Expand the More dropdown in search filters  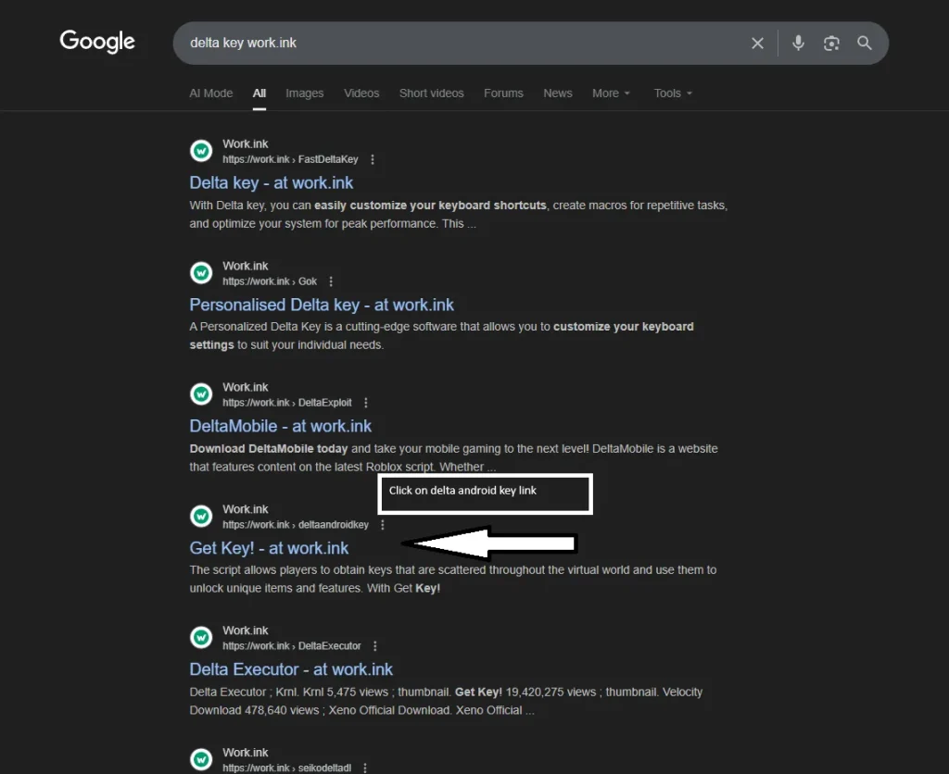point(611,94)
